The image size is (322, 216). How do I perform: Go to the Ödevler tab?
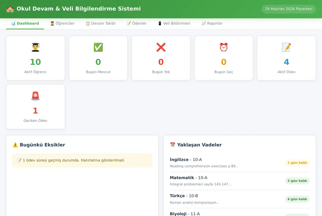tap(136, 24)
